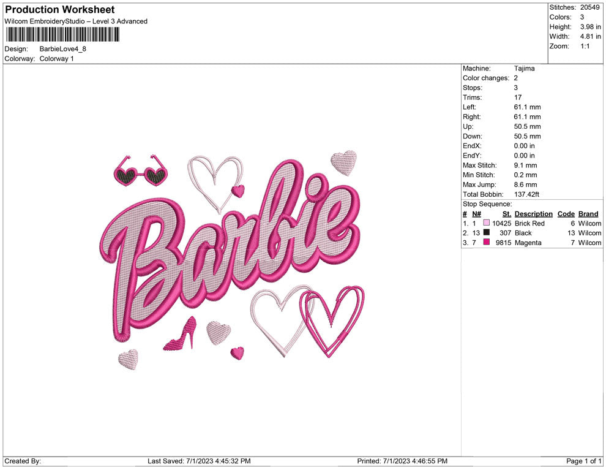Viewport: 606px width, 467px height.
Task: Click the 'Code' column header
Action: click(566, 213)
